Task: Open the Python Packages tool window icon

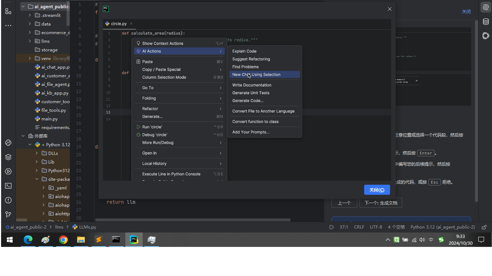Action: tap(8, 157)
